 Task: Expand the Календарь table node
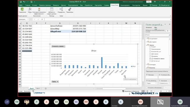point(146,64)
